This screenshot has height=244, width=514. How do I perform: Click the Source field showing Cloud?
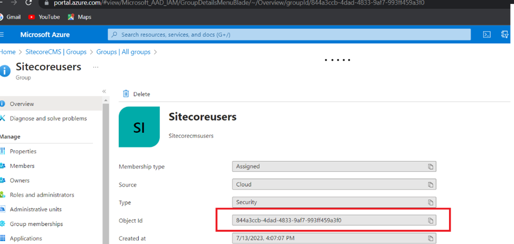pyautogui.click(x=334, y=185)
